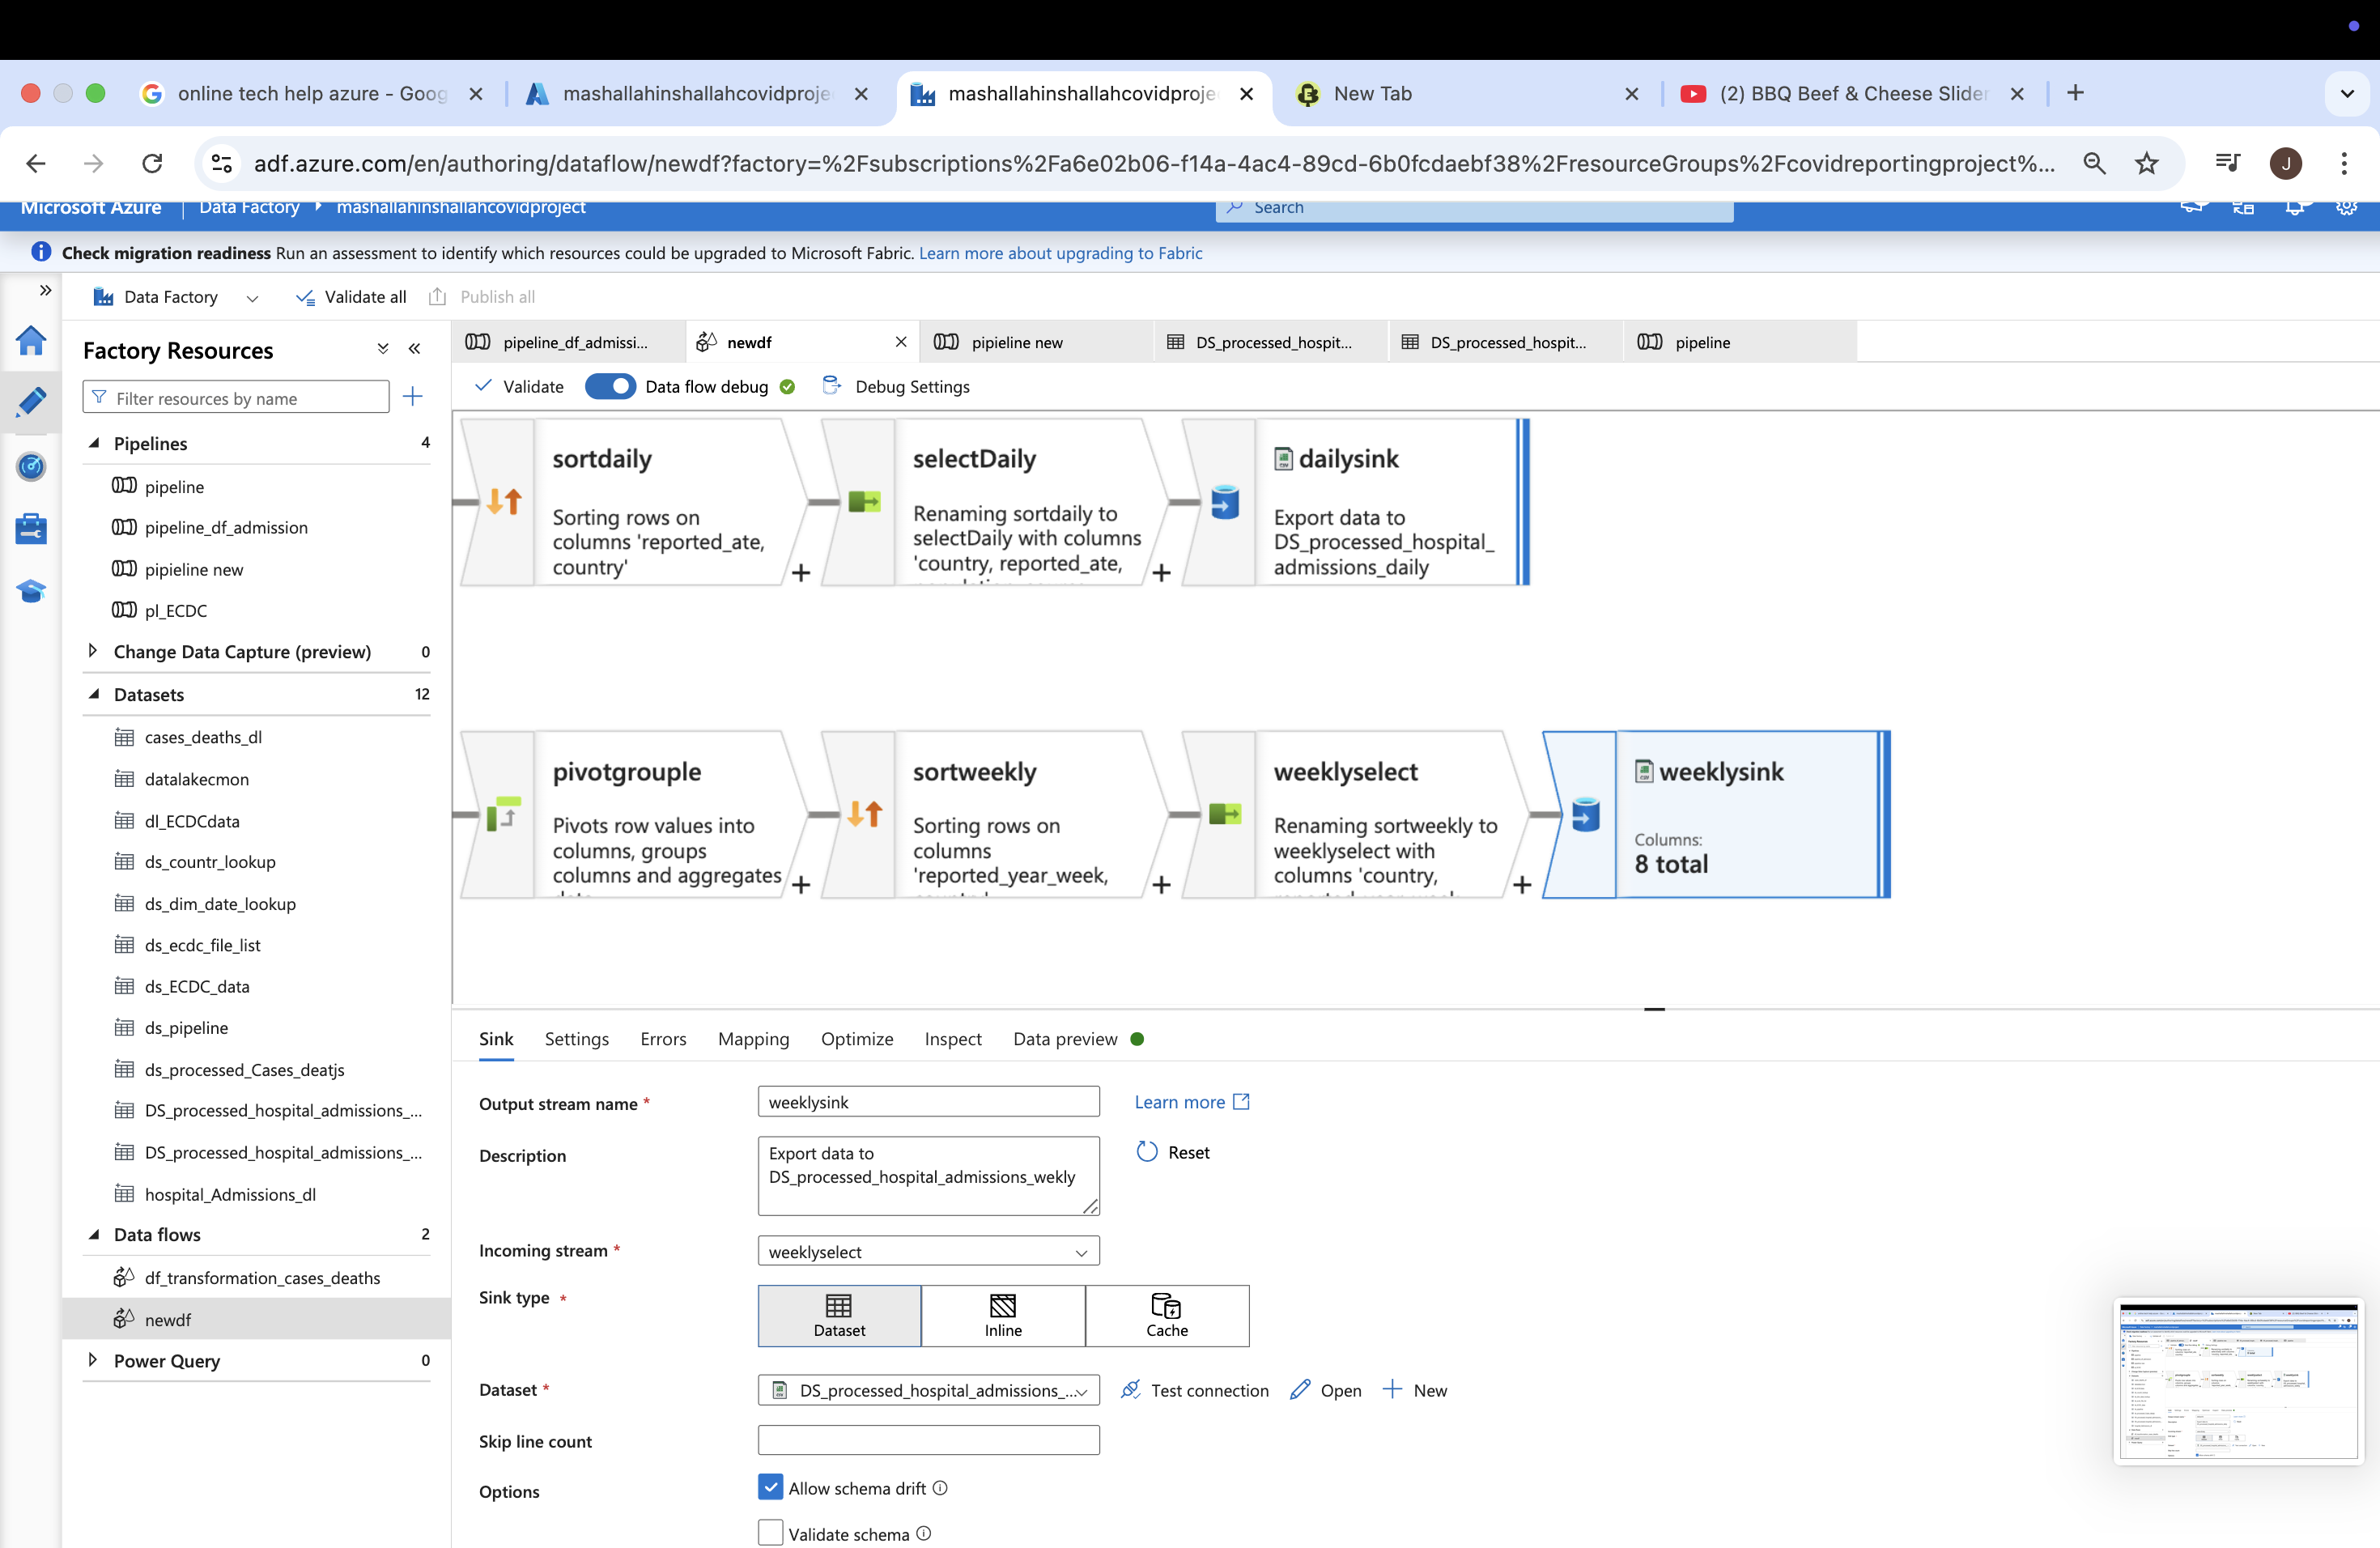The width and height of the screenshot is (2380, 1548).
Task: Click the Author pencil icon in sidebar
Action: (31, 402)
